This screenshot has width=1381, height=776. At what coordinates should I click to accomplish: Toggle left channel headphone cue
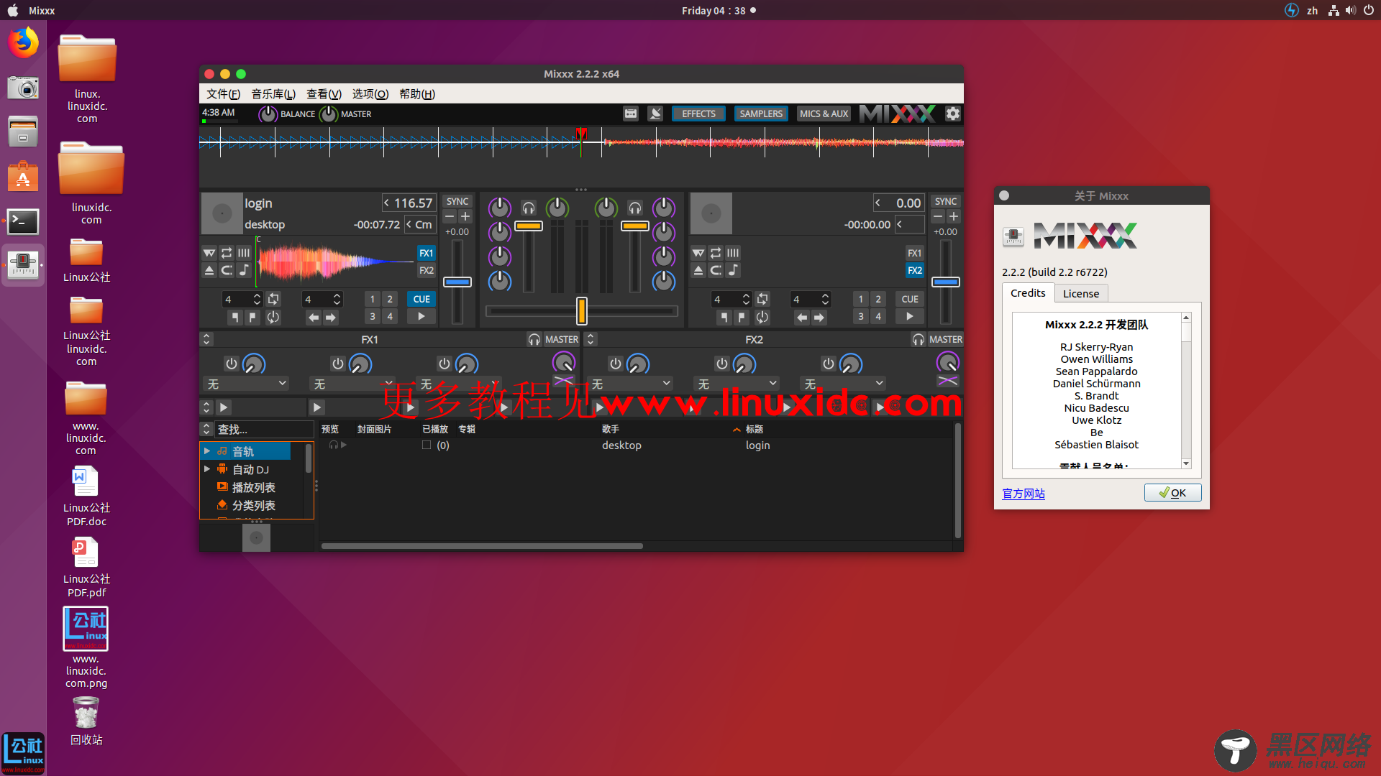(529, 208)
